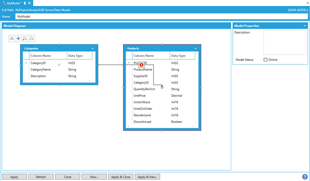
Task: Select the MyModel document tab
Action: tap(14, 3)
